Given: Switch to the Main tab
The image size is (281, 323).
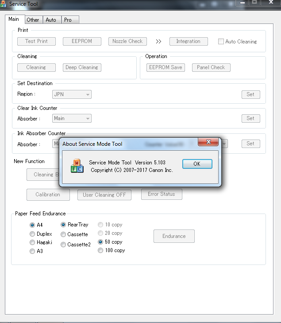Looking at the screenshot, I should pyautogui.click(x=14, y=19).
